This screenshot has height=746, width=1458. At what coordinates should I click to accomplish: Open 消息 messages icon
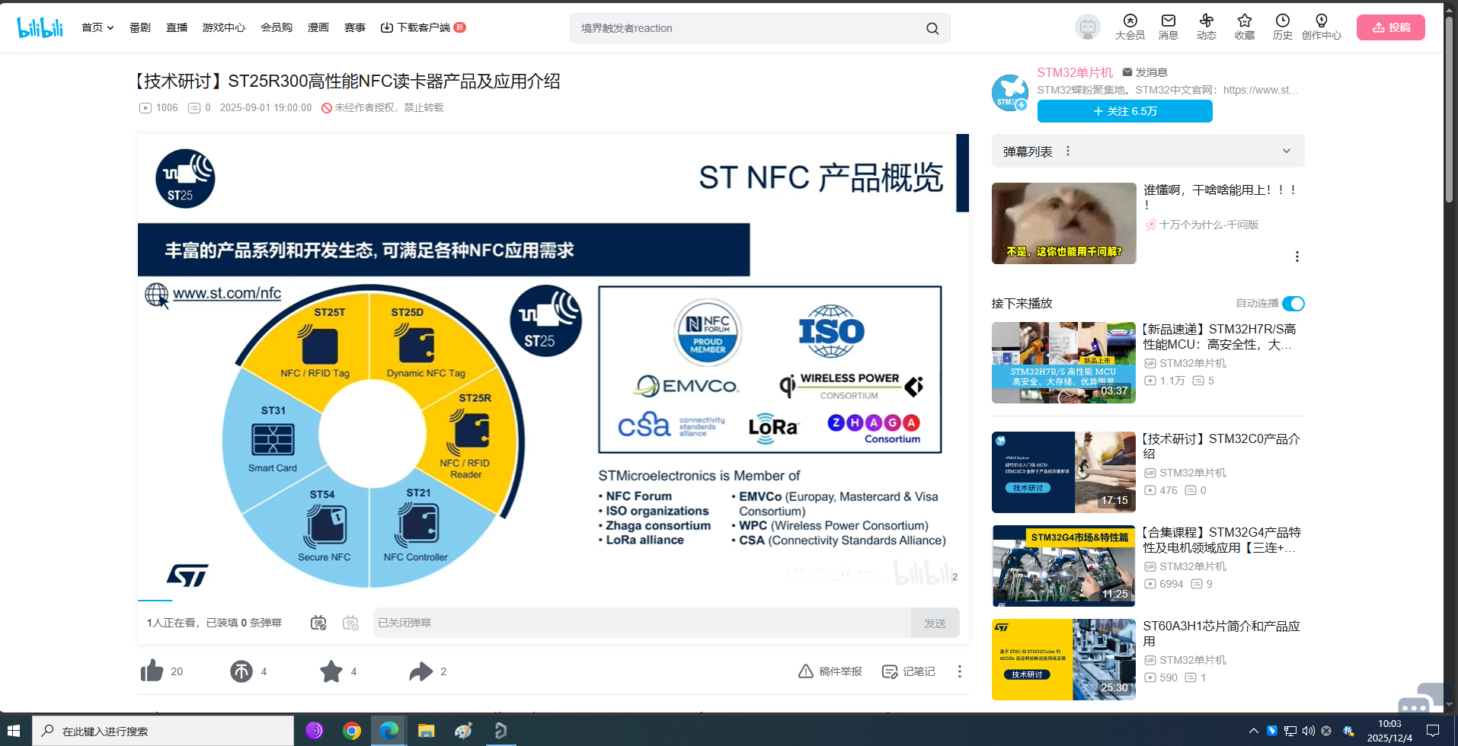pos(1168,27)
